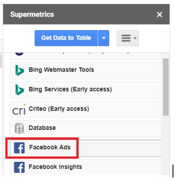Screen dimensions: 176x184
Task: Click the data source list scrollbar thumb
Action: (x=166, y=87)
